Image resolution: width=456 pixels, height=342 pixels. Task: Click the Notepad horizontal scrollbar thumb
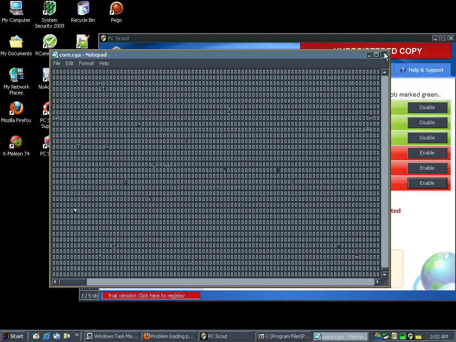point(73,281)
